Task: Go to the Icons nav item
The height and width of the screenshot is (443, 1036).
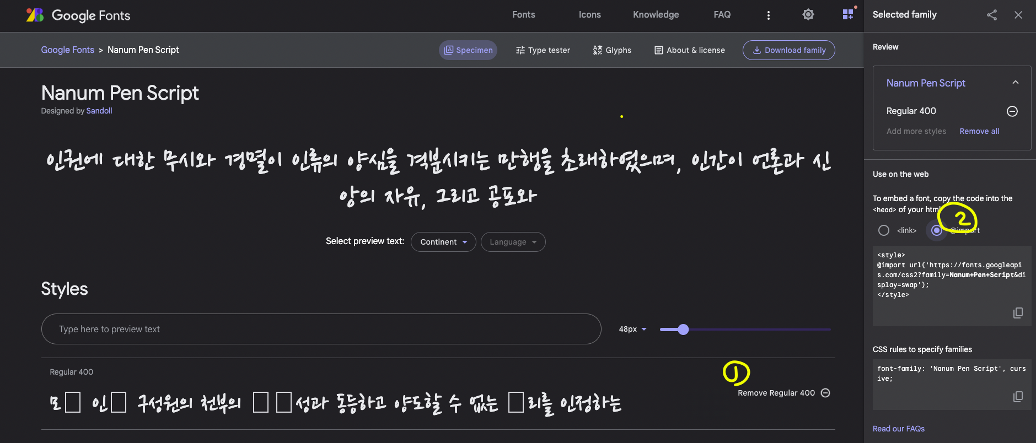Action: (x=590, y=15)
